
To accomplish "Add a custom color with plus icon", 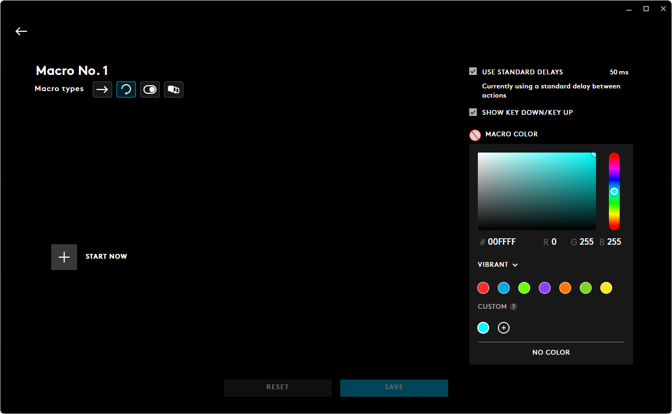I will (504, 328).
